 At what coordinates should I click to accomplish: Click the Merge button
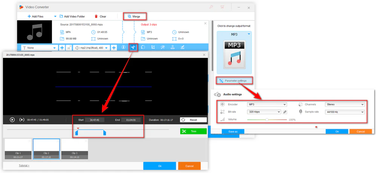tap(134, 17)
